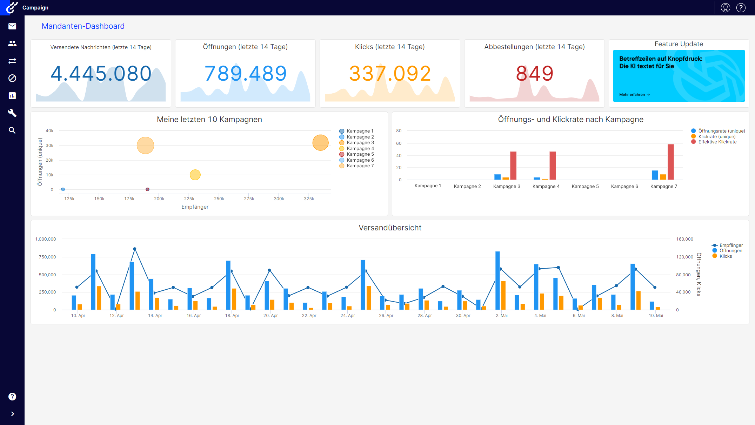Open the blocklist circle-slash sidebar icon
This screenshot has width=755, height=425.
(12, 78)
